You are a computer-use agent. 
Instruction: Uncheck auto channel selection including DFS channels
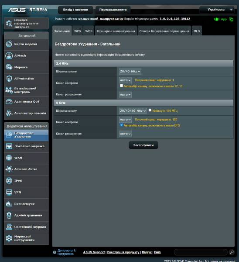121,125
